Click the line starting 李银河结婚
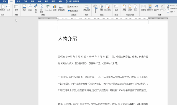Viewport: 177px width, 105px height. (103, 84)
